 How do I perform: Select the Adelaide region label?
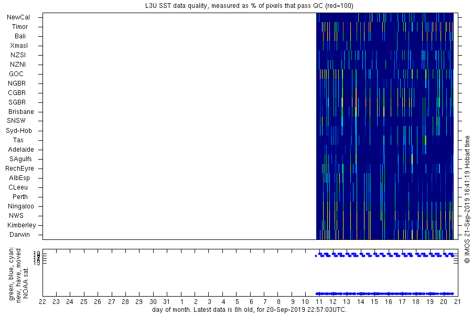click(21, 149)
